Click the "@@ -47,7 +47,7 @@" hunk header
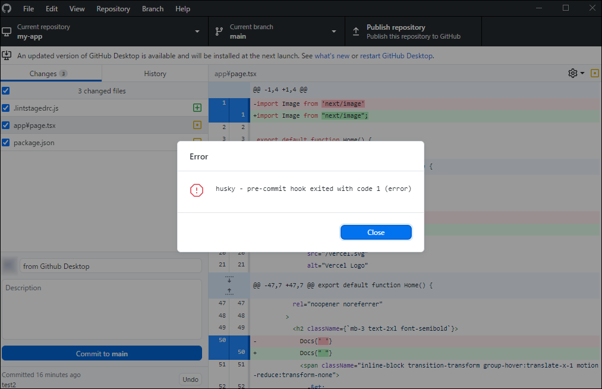This screenshot has height=389, width=602. click(x=342, y=286)
